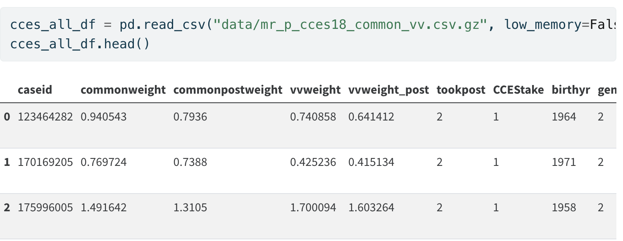Click row index 2 label
Screen dimensions: 623x241
pos(7,207)
